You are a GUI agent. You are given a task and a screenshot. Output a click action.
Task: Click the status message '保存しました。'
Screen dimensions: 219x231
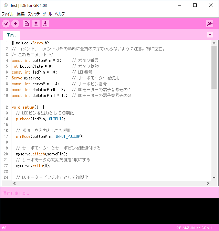click(x=15, y=193)
